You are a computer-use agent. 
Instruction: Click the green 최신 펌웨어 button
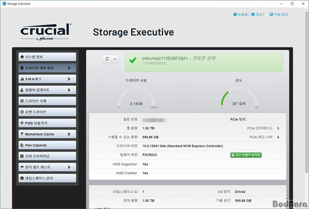[x=246, y=155]
